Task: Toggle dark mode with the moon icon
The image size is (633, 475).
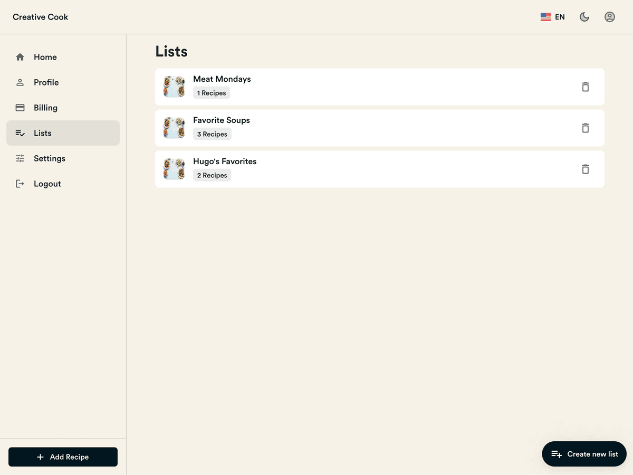Action: tap(584, 16)
